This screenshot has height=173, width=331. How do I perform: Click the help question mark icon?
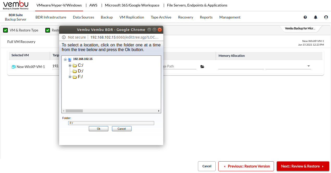pos(305,17)
